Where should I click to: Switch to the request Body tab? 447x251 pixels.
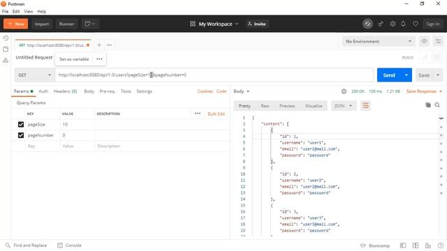tap(89, 91)
